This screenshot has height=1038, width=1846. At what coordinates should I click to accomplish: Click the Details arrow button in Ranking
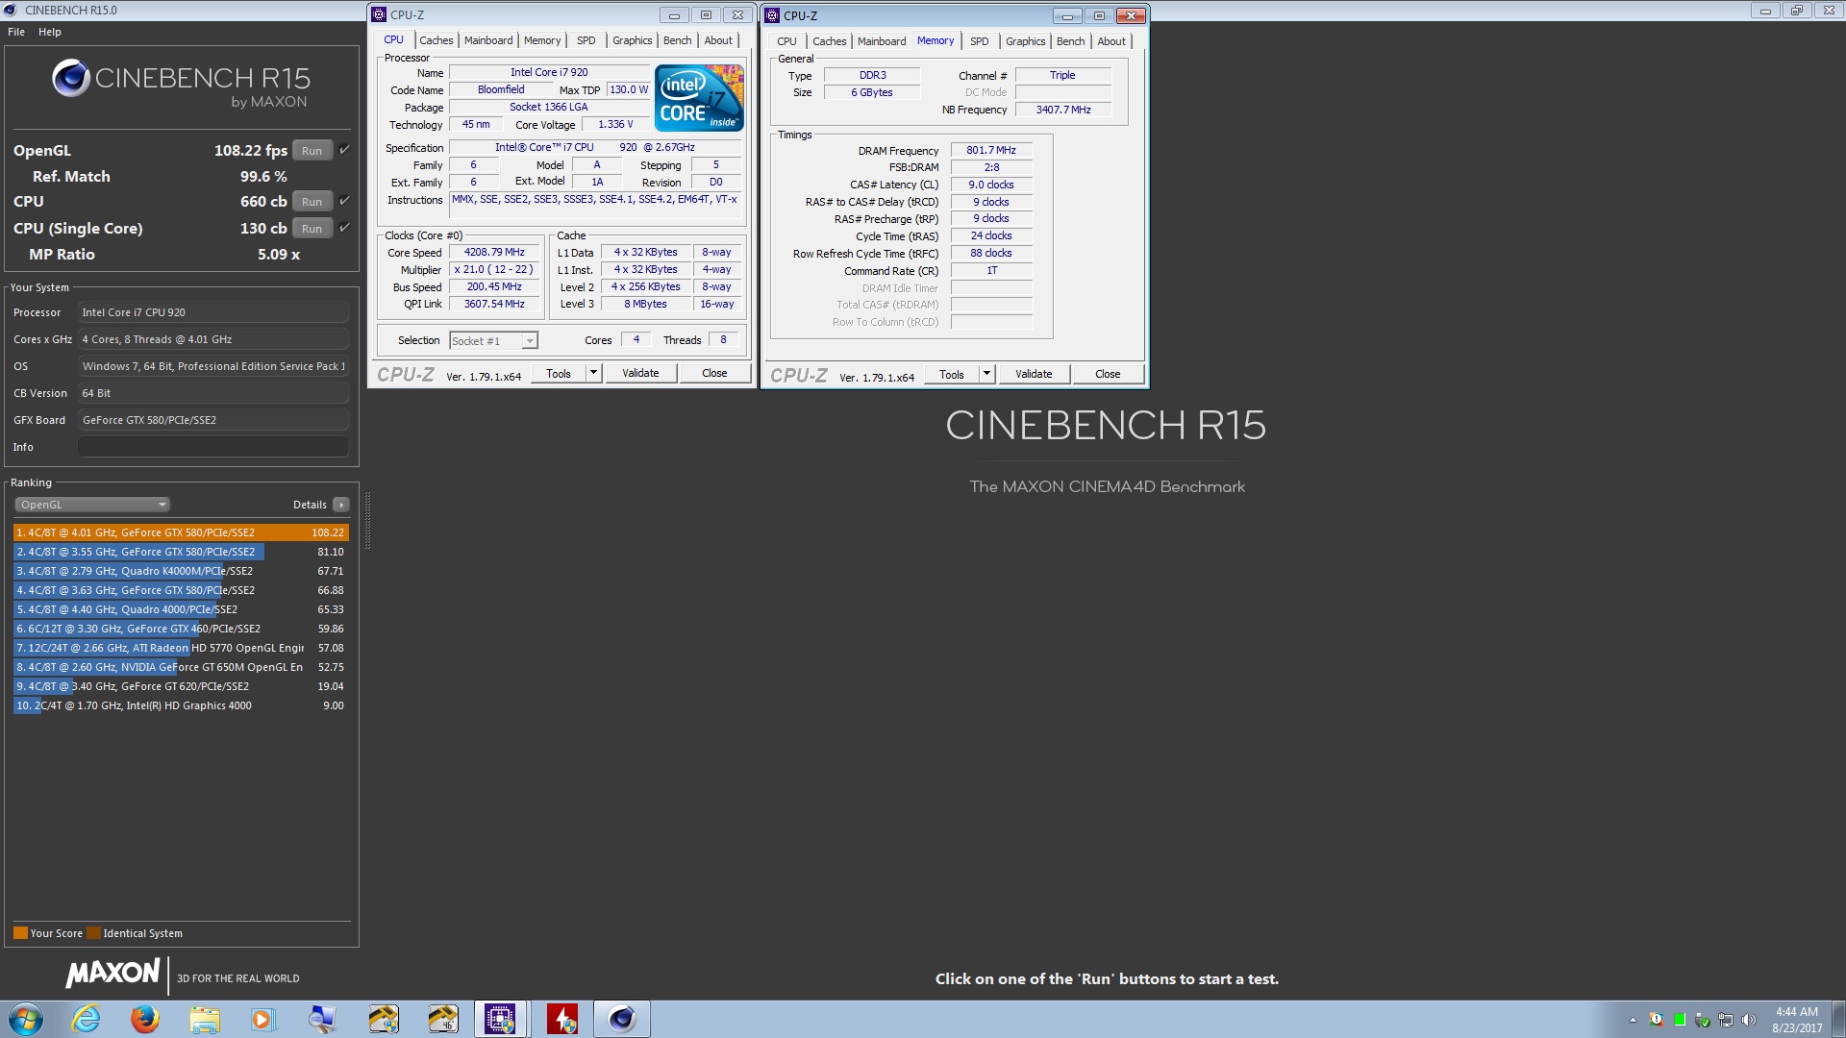click(341, 505)
